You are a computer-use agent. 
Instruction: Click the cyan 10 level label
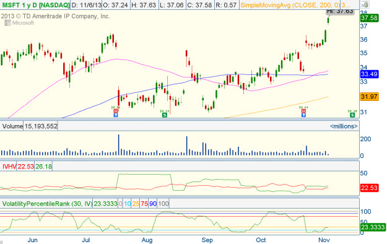pyautogui.click(x=127, y=204)
